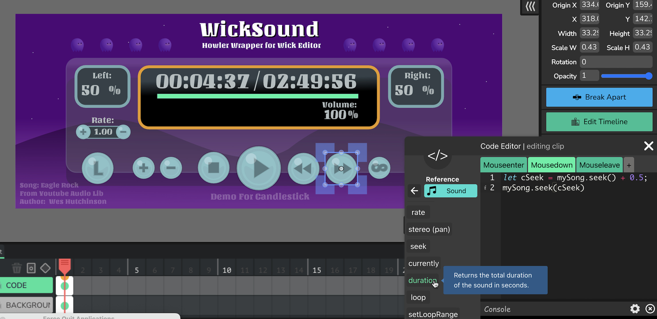This screenshot has height=319, width=657.
Task: Click the Sound reference category button
Action: [451, 191]
